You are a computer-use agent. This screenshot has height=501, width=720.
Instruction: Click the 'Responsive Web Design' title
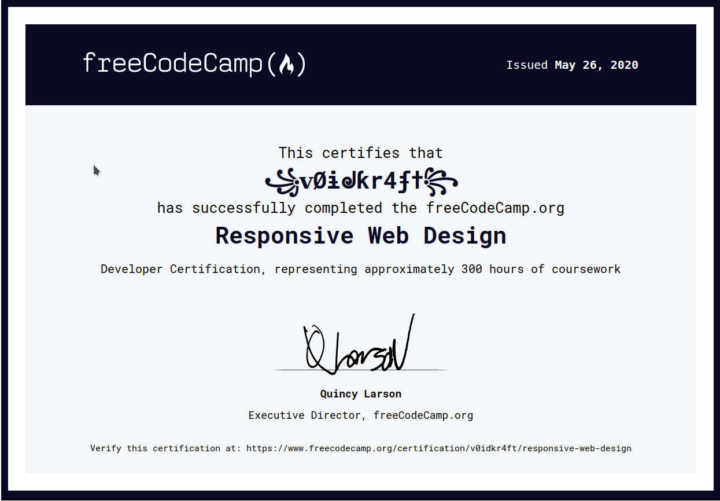click(361, 235)
